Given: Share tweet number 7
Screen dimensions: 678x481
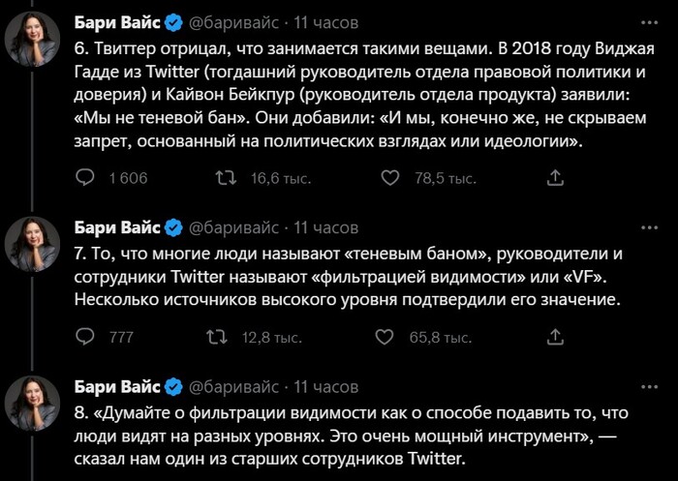Looking at the screenshot, I should coord(556,337).
